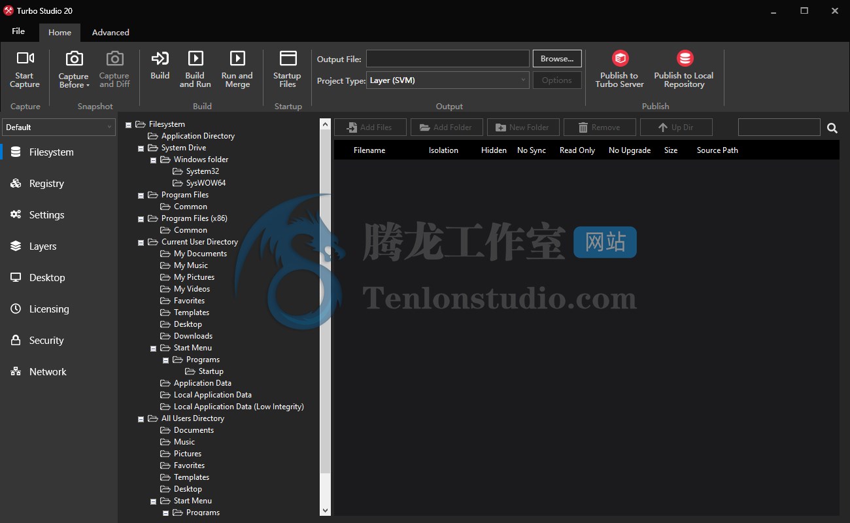Collapse the System Drive node
Image resolution: width=850 pixels, height=523 pixels.
click(x=141, y=148)
